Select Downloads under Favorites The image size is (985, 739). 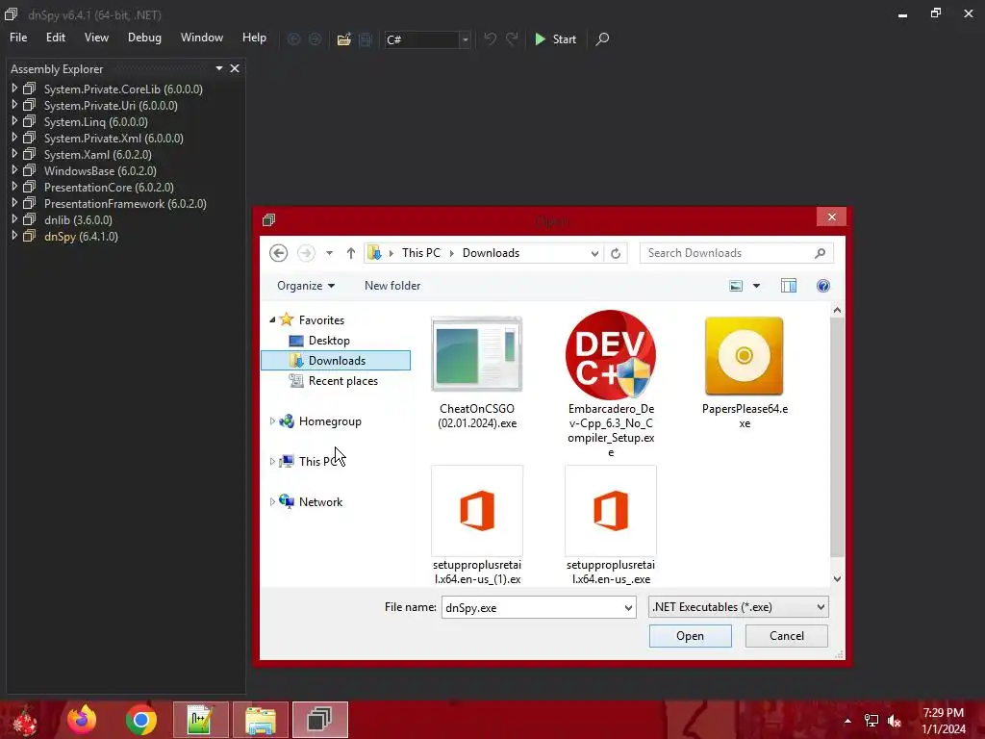coord(336,361)
